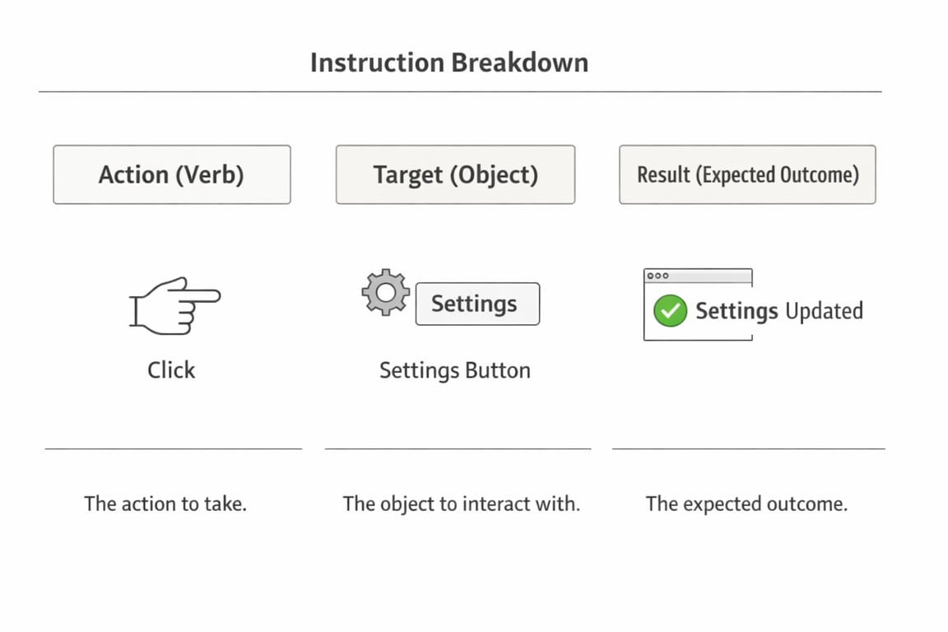This screenshot has width=948, height=632.
Task: Click the divider above "The action to take."
Action: (174, 448)
